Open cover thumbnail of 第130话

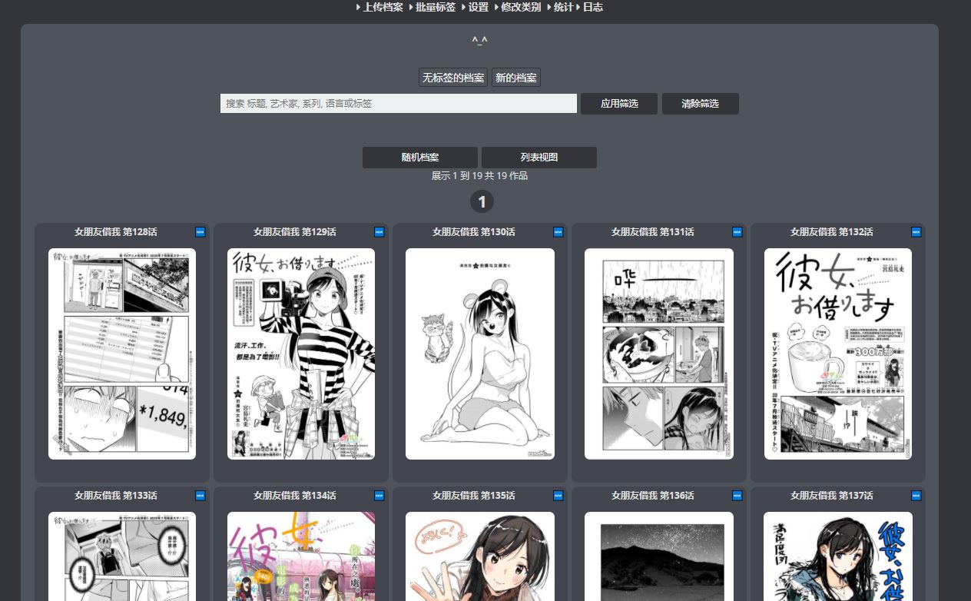(x=480, y=354)
